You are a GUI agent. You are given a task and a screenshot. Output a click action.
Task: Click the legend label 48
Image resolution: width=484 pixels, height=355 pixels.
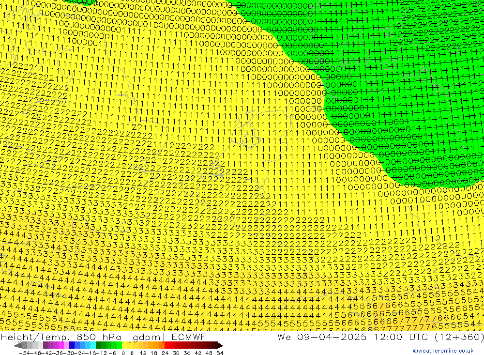209,353
